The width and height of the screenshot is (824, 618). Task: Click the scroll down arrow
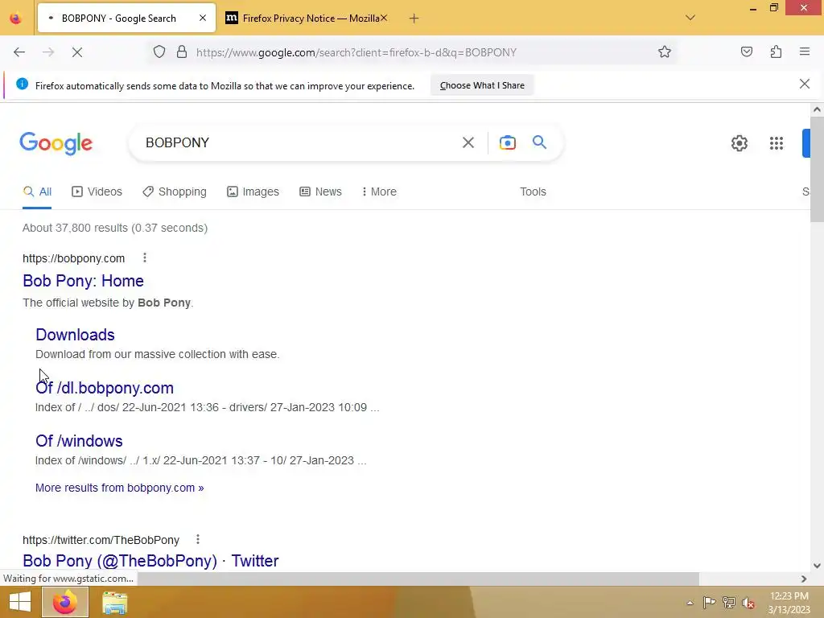coord(817,566)
